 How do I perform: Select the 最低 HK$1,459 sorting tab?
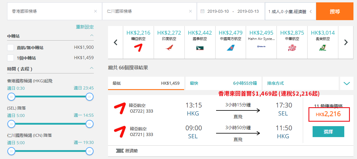[146, 83]
